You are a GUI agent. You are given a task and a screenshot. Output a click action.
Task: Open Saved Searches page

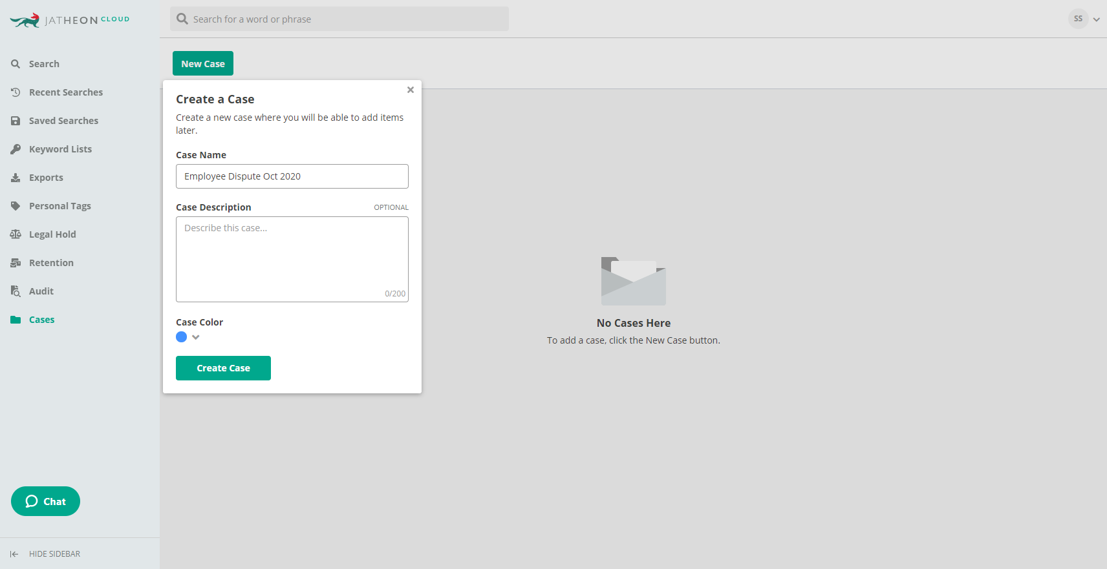pos(64,121)
